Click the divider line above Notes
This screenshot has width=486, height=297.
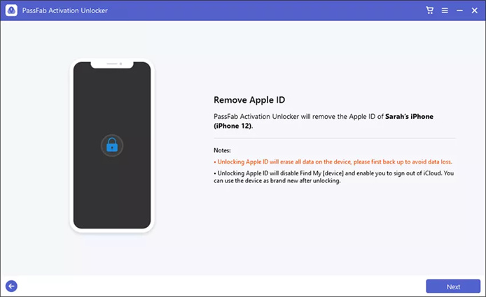(x=334, y=138)
